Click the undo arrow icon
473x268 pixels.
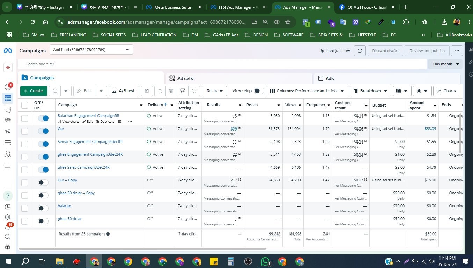[160, 91]
